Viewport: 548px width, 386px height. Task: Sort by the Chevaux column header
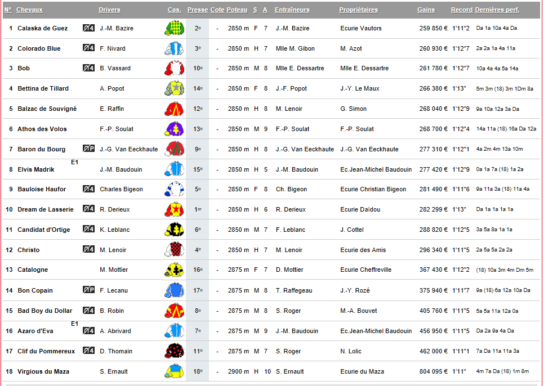point(29,10)
